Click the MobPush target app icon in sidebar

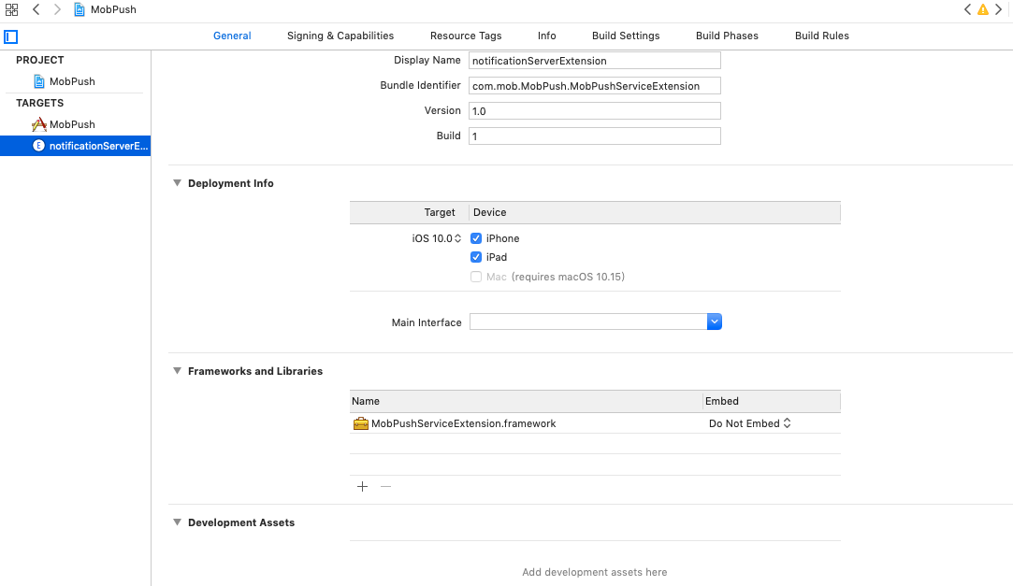tap(41, 123)
